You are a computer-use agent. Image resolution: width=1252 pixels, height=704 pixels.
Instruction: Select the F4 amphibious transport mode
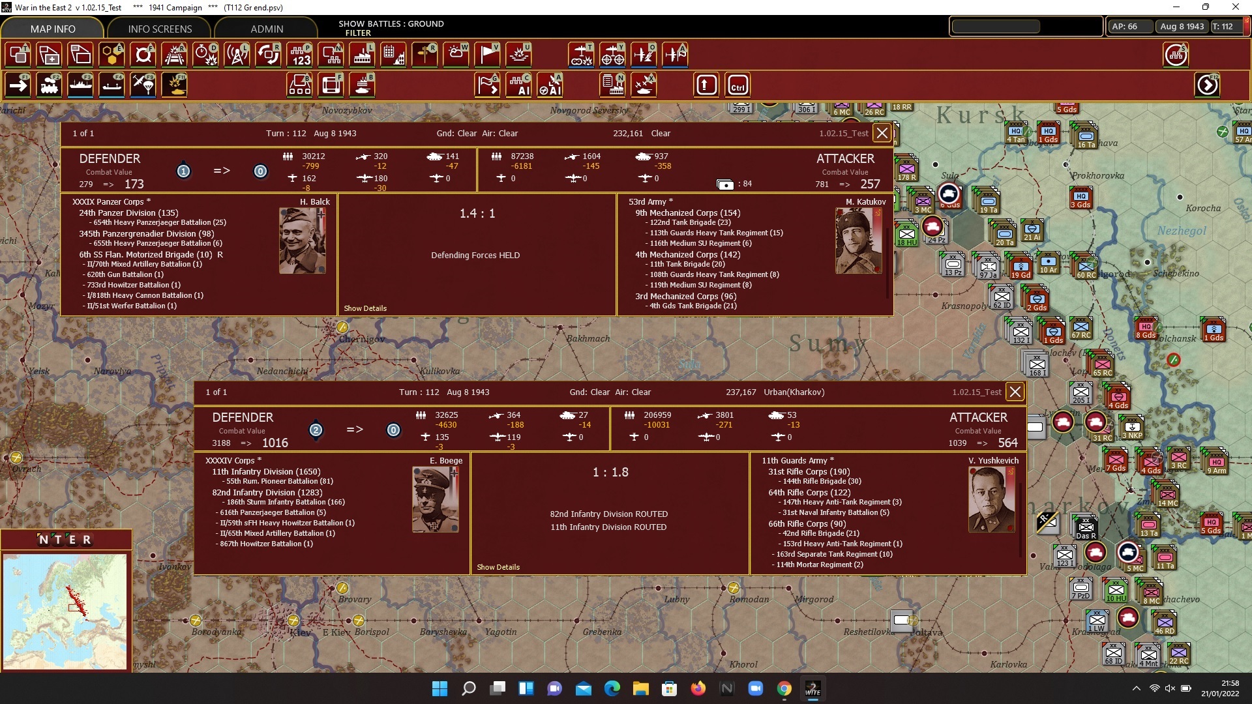click(112, 85)
